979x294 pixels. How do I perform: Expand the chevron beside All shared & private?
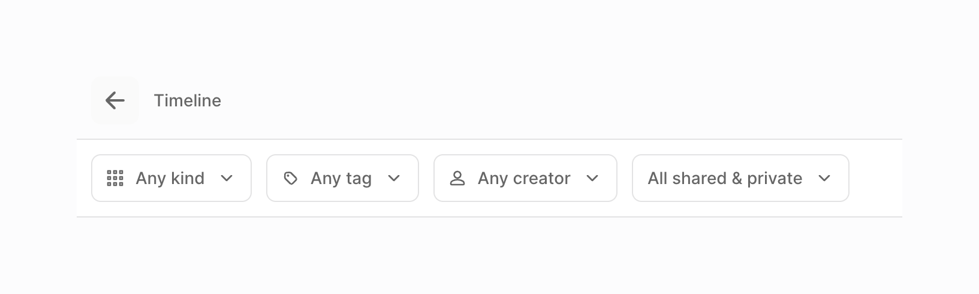pos(824,178)
